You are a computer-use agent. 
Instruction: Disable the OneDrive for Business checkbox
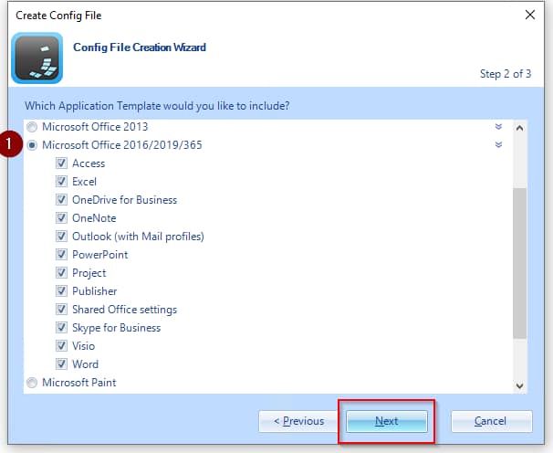tap(61, 200)
